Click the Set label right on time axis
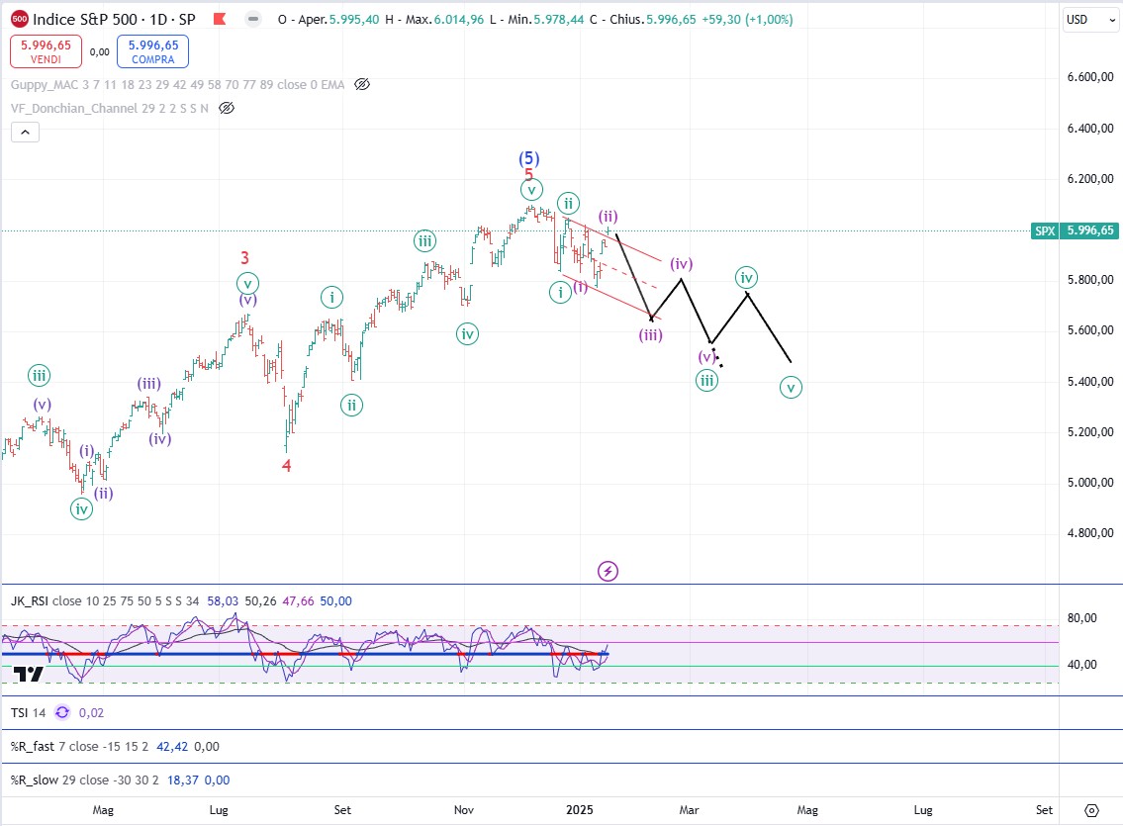 coord(1044,809)
